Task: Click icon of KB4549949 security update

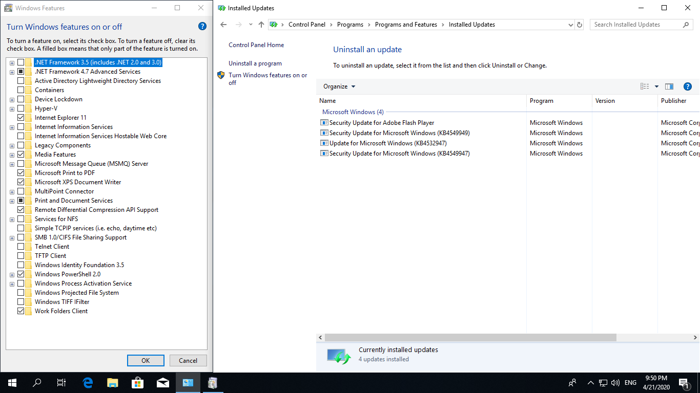Action: [x=324, y=133]
